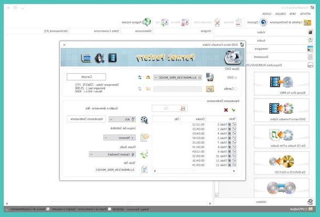
Task: Select the DVD verso Formato Video tool
Action: click(x=281, y=110)
